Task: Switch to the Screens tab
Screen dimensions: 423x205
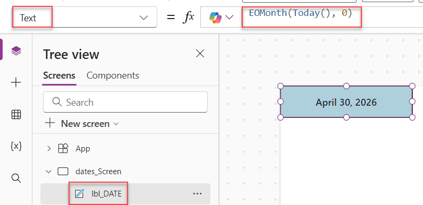Action: [x=59, y=75]
